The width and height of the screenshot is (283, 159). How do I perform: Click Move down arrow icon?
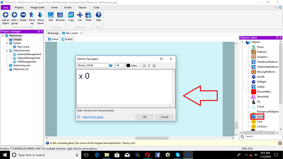point(40,15)
